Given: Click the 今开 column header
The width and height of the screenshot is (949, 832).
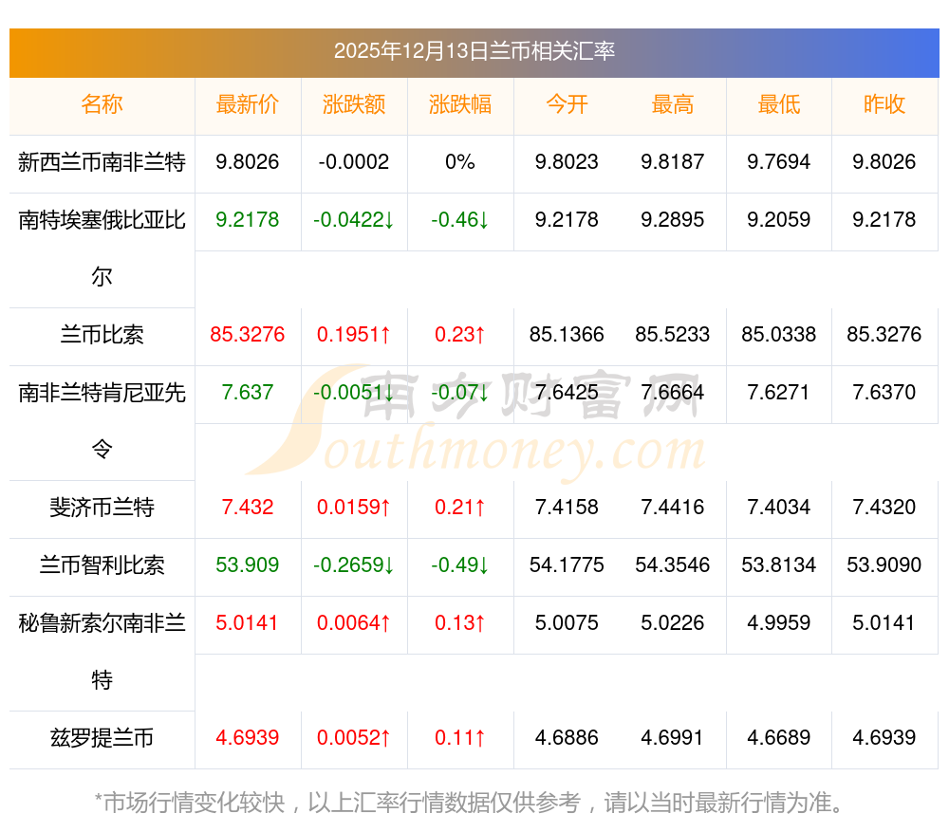Looking at the screenshot, I should click(x=567, y=105).
